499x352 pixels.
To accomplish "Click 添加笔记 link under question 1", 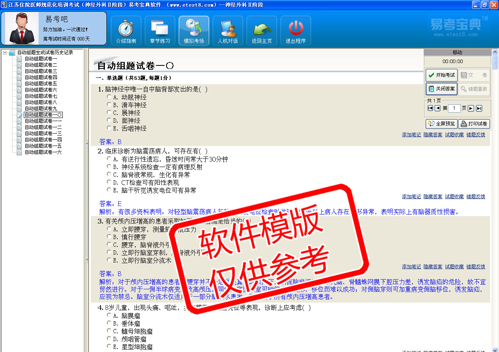I will (x=411, y=135).
